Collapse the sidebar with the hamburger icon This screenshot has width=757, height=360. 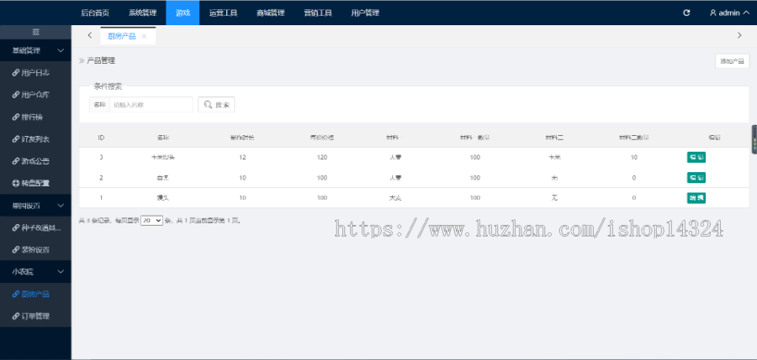tap(35, 32)
